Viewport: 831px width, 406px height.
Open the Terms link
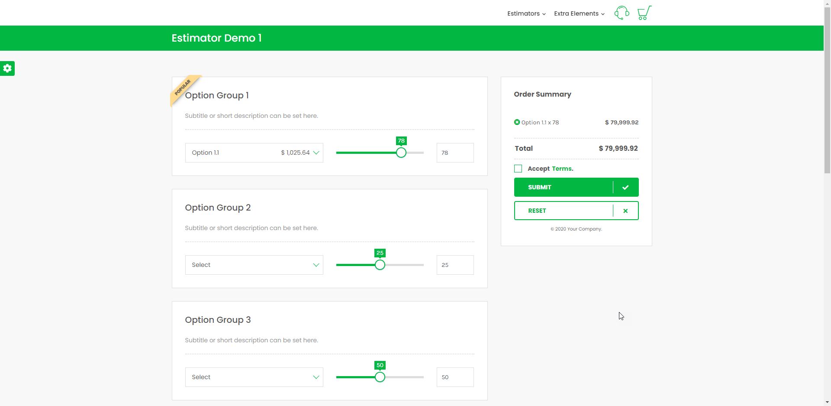click(562, 169)
